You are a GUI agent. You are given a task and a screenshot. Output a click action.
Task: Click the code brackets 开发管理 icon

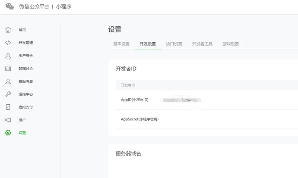8,43
